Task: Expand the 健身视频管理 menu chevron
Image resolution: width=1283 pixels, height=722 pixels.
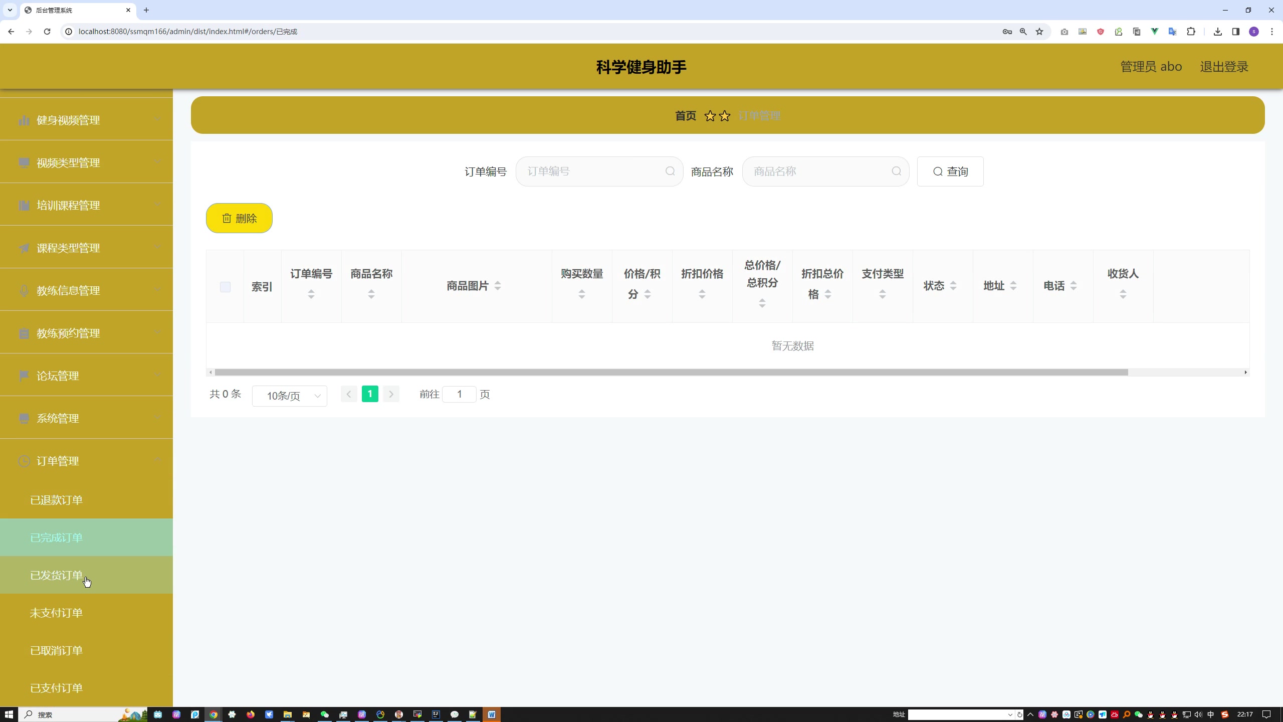Action: 158,119
